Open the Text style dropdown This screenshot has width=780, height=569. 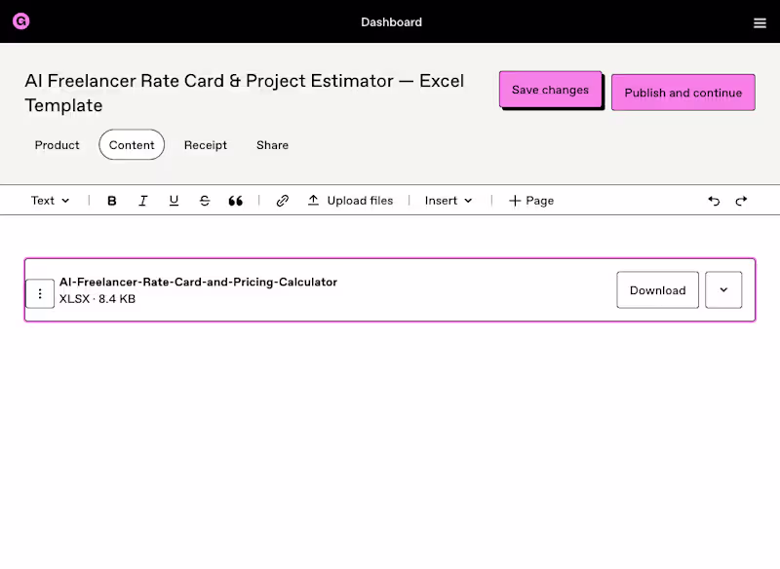50,200
